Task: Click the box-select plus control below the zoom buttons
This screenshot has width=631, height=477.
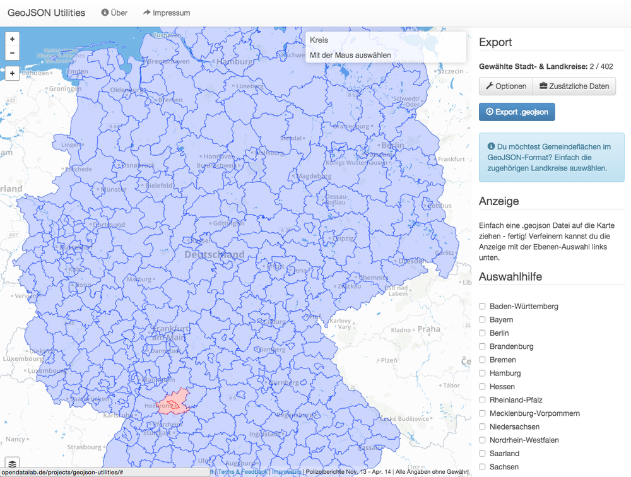Action: 11,73
